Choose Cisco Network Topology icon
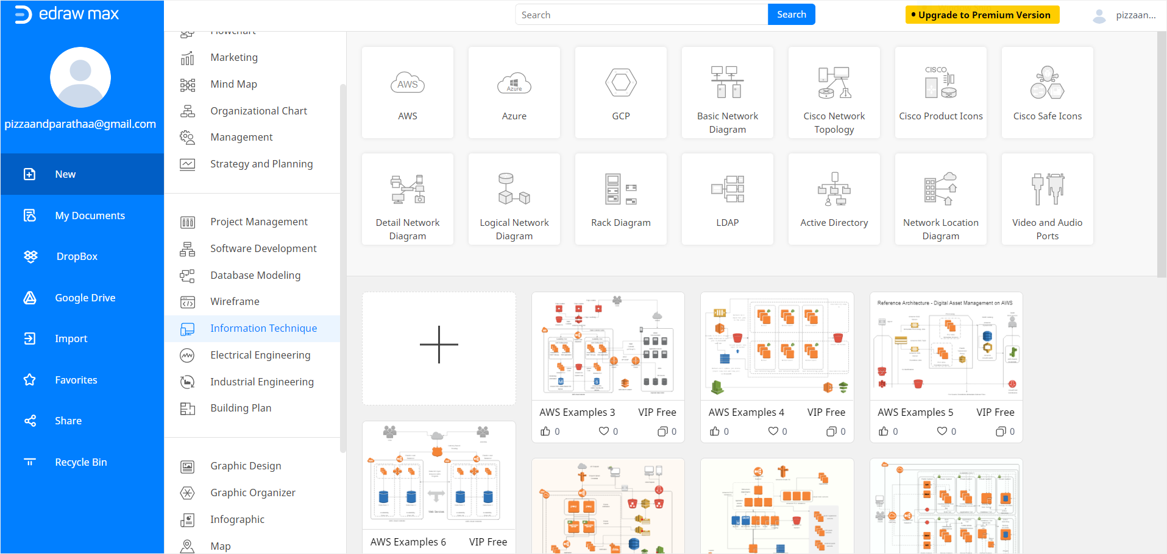This screenshot has height=554, width=1167. (x=834, y=82)
